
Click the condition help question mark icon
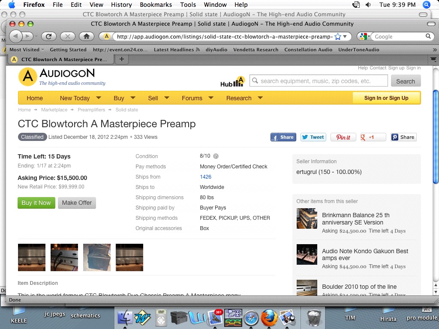[216, 156]
